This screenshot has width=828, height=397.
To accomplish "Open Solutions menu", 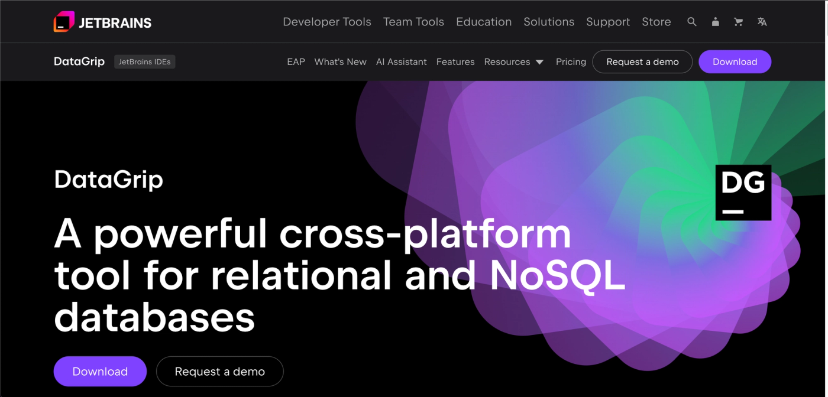I will click(x=549, y=22).
